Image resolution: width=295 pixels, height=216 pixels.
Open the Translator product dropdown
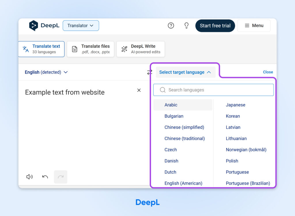pyautogui.click(x=81, y=26)
